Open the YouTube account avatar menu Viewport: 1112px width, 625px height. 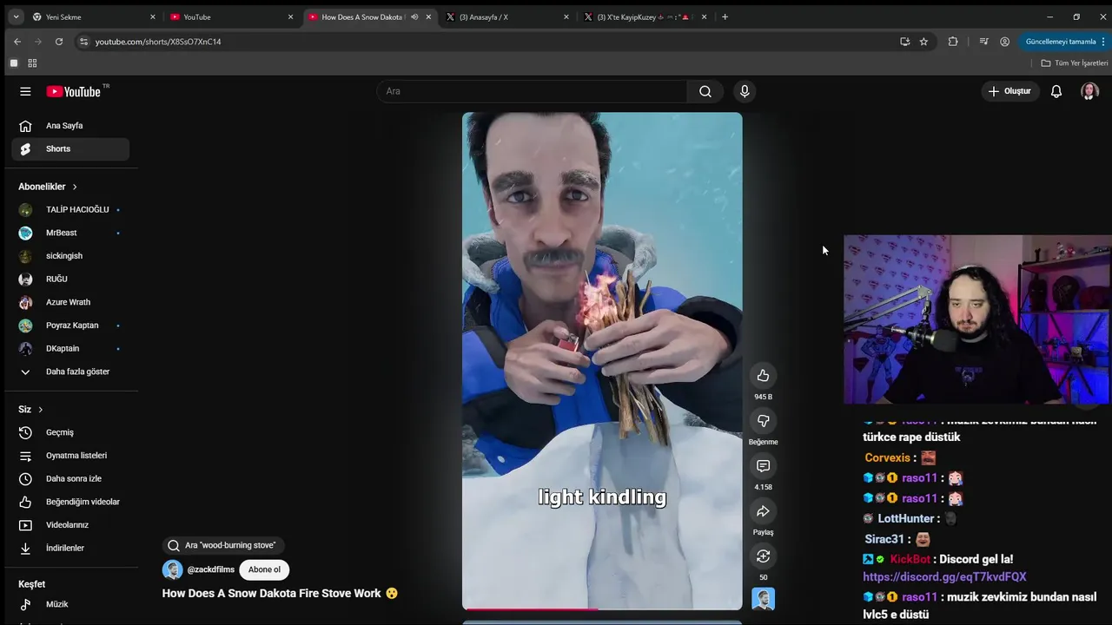1089,91
